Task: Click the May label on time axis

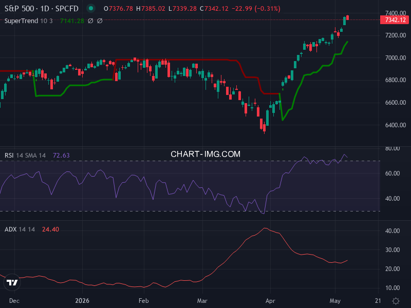Action: tap(335, 301)
